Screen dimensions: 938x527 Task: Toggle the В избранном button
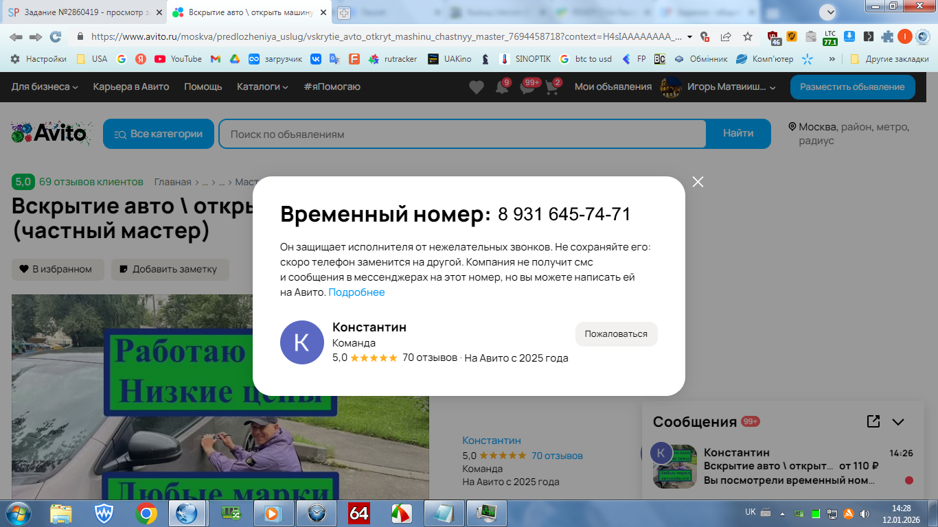[x=57, y=270]
